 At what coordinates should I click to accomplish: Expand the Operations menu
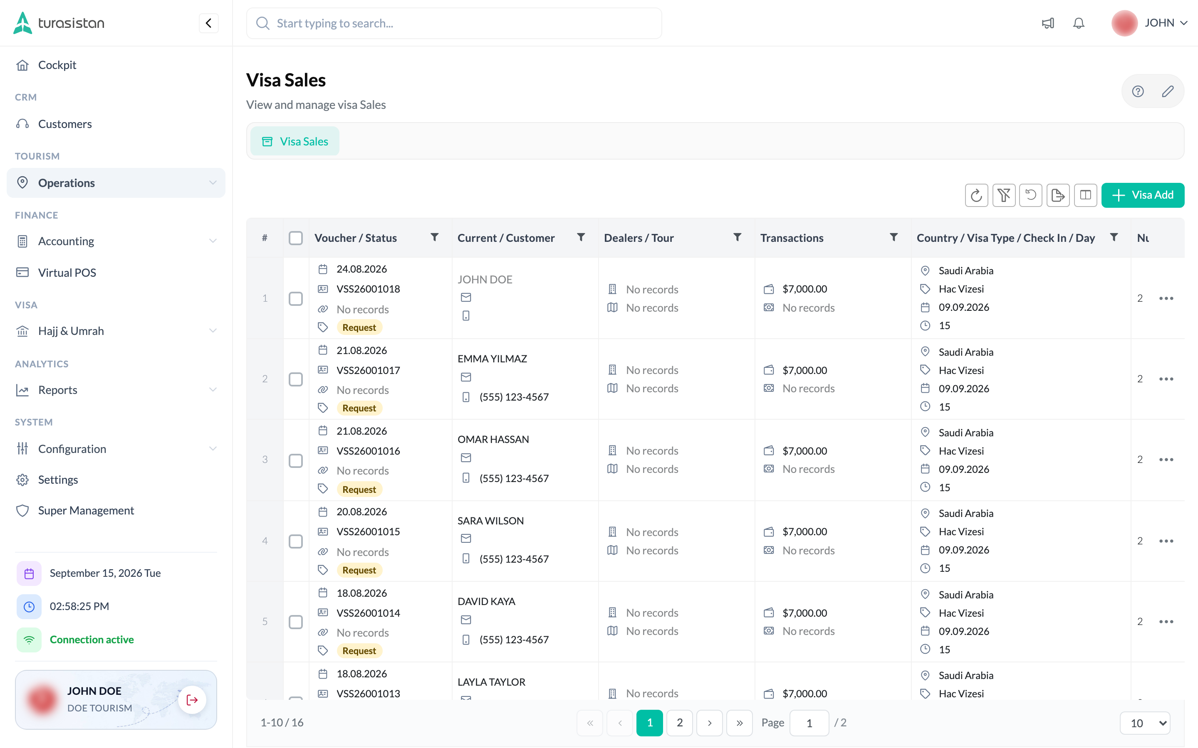click(116, 182)
